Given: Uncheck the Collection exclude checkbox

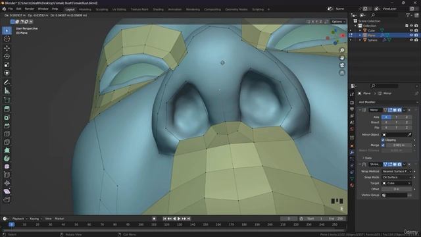Looking at the screenshot, I should [x=407, y=26].
